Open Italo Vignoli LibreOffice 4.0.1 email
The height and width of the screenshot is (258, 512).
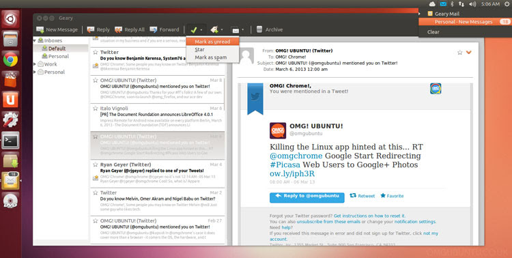(158, 117)
